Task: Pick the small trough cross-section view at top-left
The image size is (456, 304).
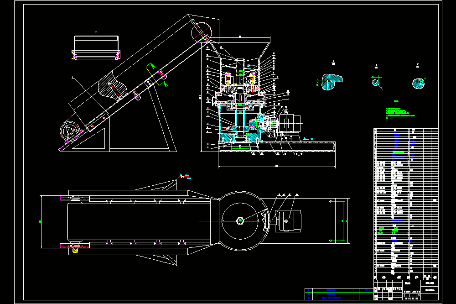Action: click(x=96, y=47)
